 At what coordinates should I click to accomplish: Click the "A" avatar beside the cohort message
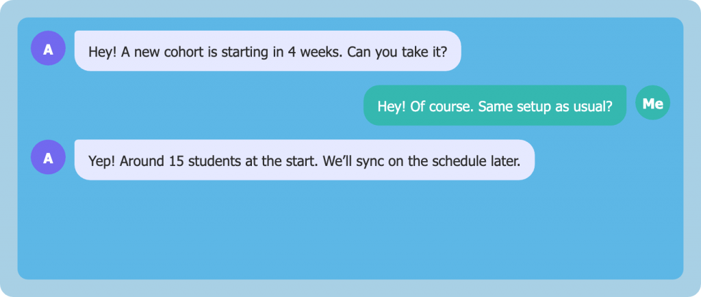(x=48, y=49)
